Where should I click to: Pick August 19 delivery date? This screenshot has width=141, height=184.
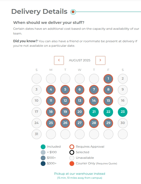[x=65, y=112]
